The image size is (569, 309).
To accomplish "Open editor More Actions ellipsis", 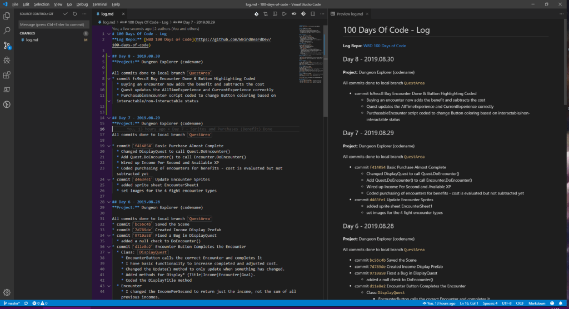I will click(x=322, y=14).
